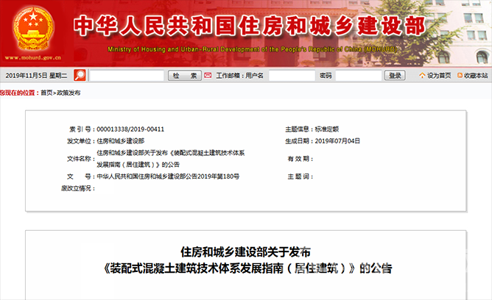The width and height of the screenshot is (492, 300).
Task: Click the 检索 search button
Action: (x=185, y=76)
